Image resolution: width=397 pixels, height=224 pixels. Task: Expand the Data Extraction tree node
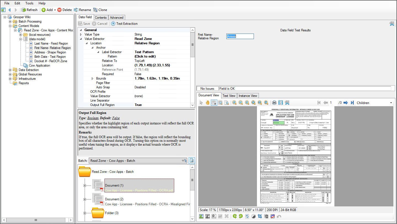point(10,70)
